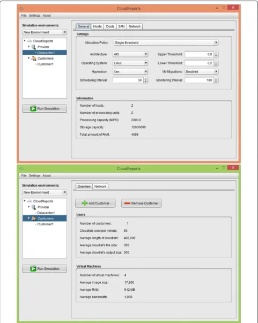Screen dimensions: 258x323
Task: Open the Settings menu in the top window
Action: pyautogui.click(x=34, y=16)
